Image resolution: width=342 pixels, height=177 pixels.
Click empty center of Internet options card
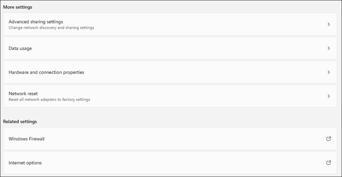click(x=172, y=163)
